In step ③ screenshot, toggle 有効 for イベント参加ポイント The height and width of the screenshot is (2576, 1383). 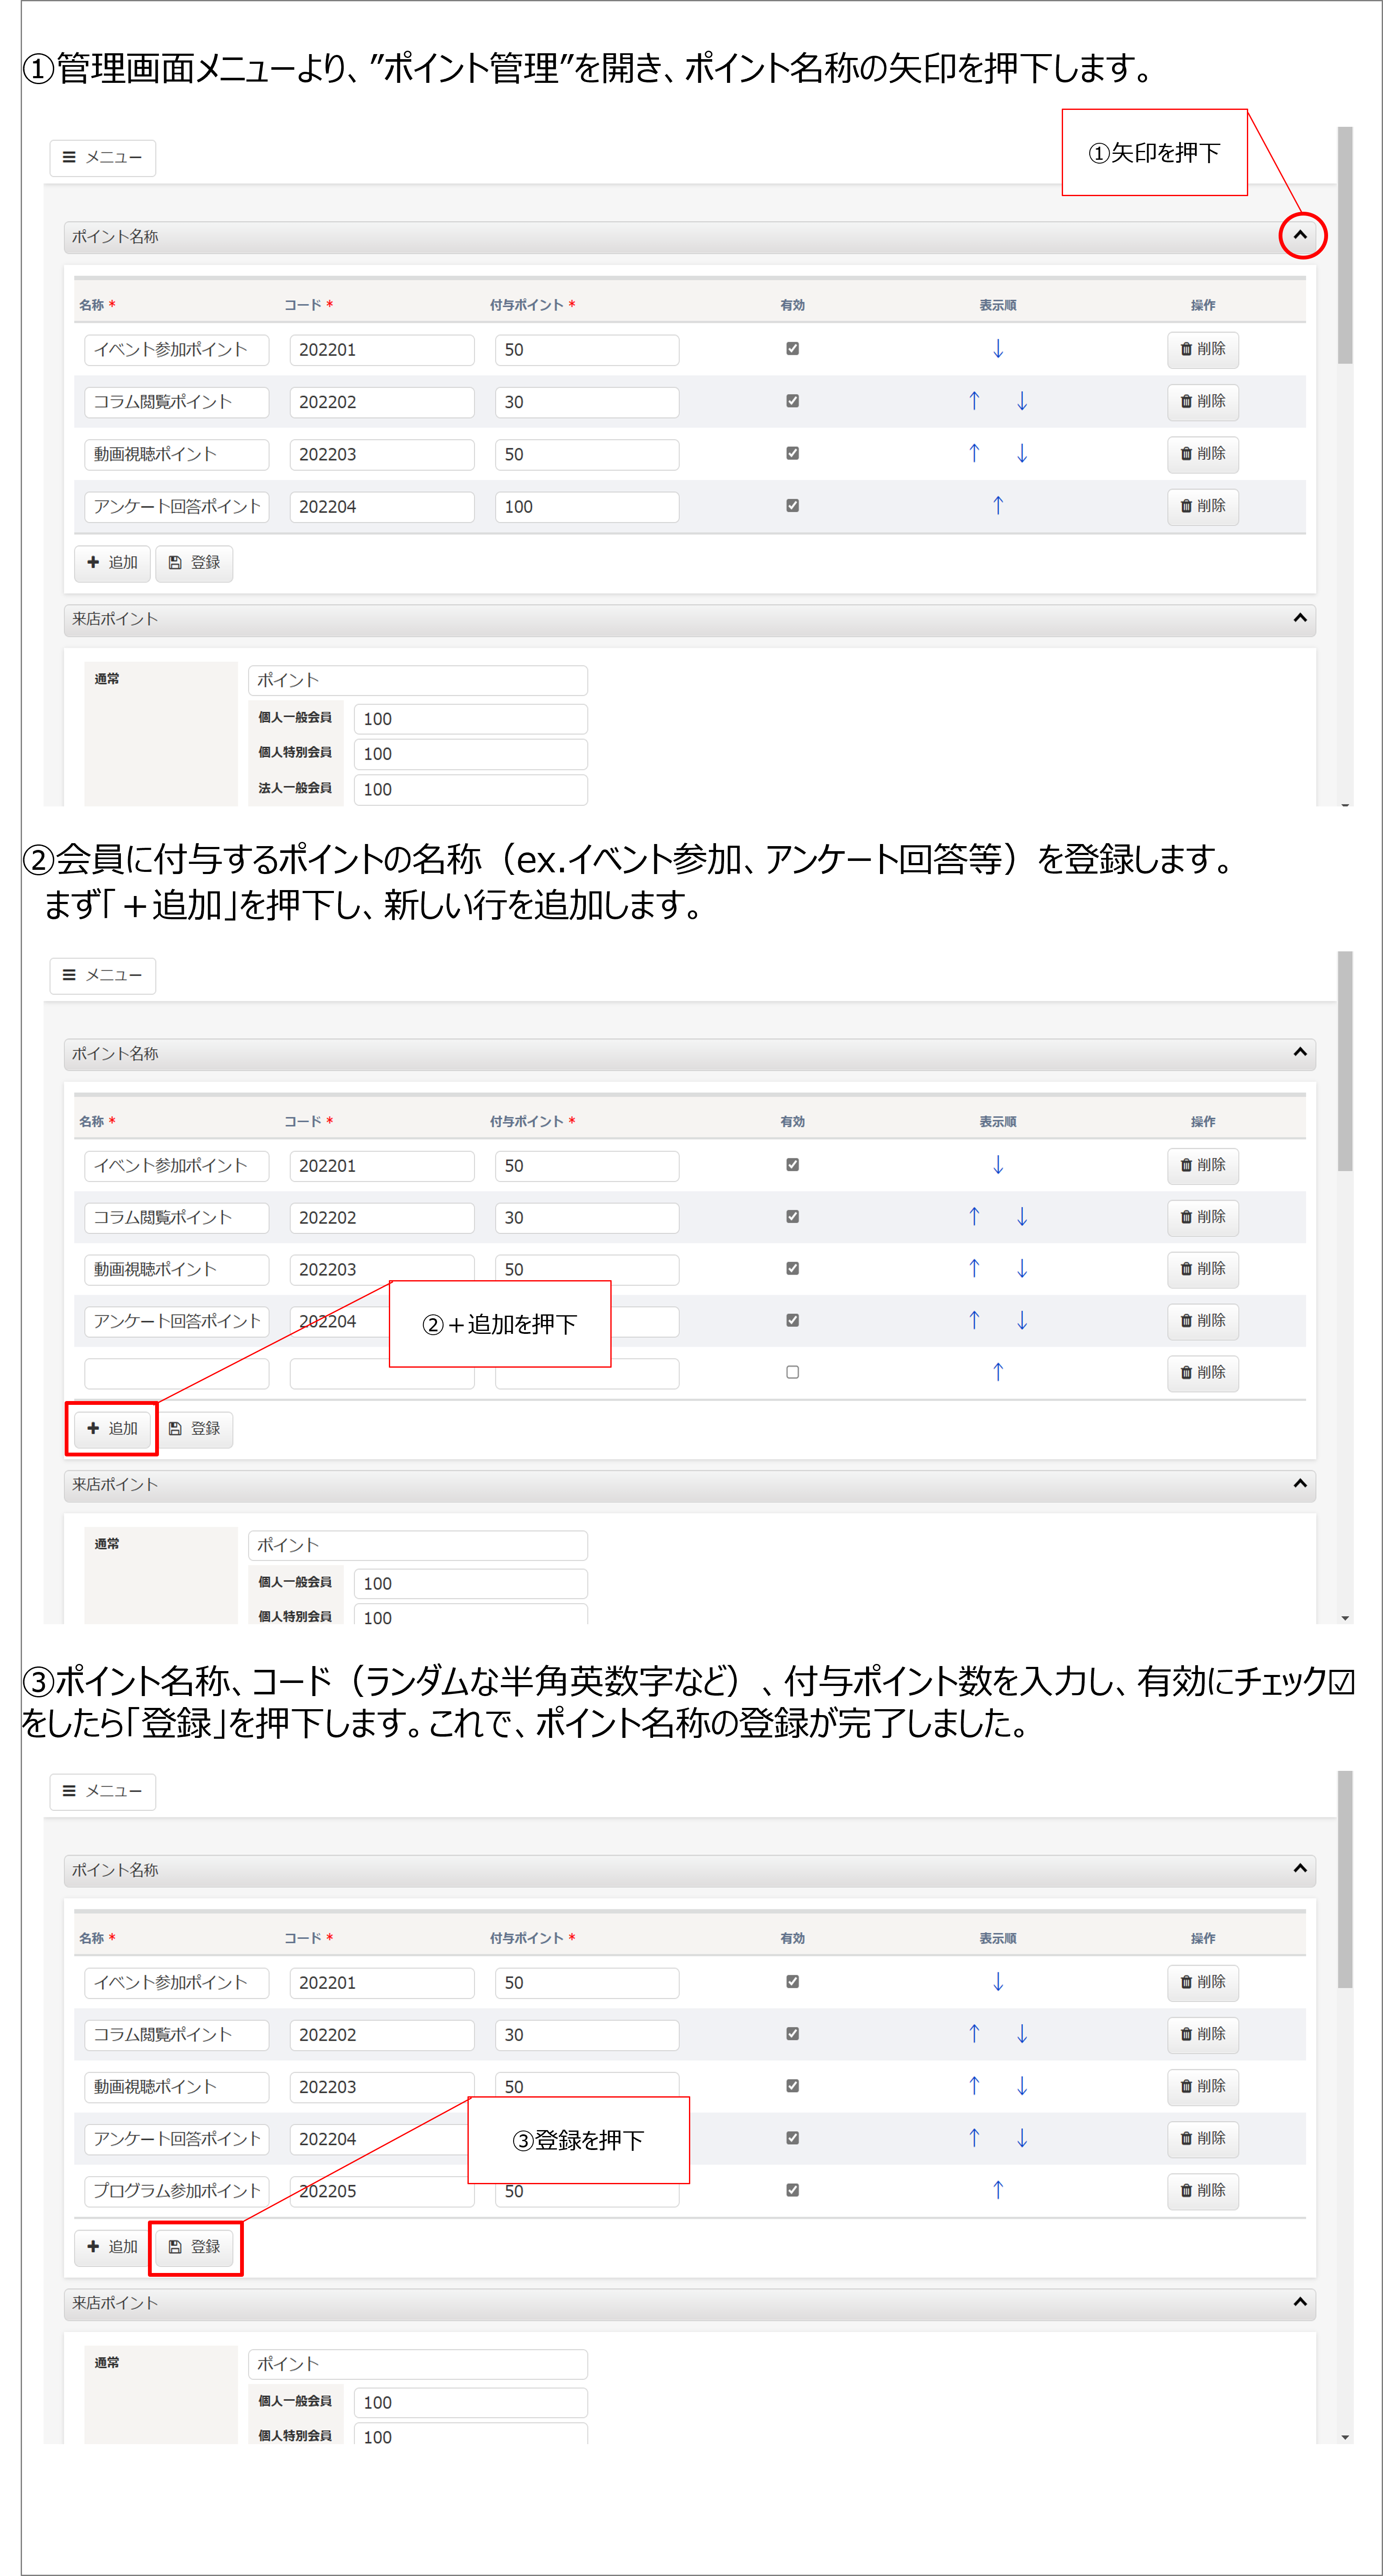pos(792,1982)
